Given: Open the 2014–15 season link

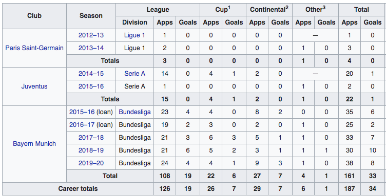Looking at the screenshot, I should pos(91,74).
